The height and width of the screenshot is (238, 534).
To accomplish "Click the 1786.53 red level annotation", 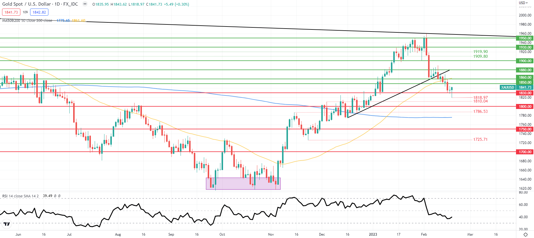I will click(481, 111).
